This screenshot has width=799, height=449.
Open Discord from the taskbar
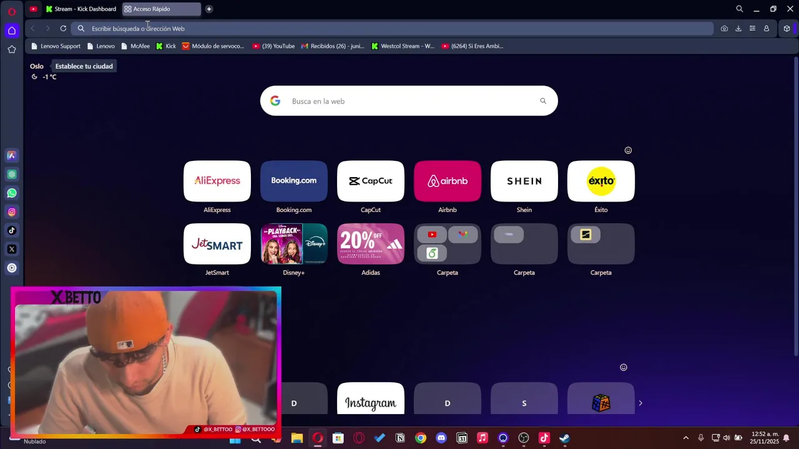(441, 438)
